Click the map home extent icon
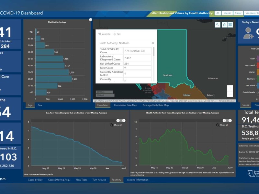 click(x=224, y=25)
